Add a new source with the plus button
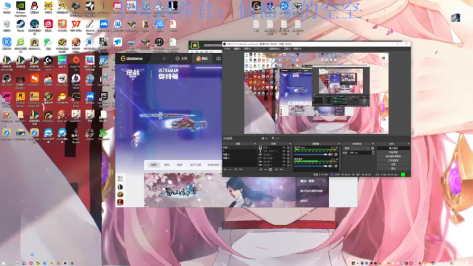The image size is (473, 266). [x=261, y=170]
